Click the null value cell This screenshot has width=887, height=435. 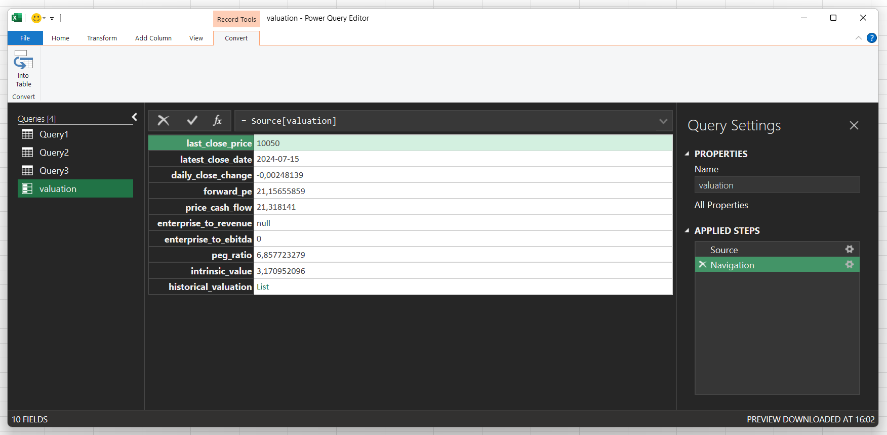(x=463, y=223)
